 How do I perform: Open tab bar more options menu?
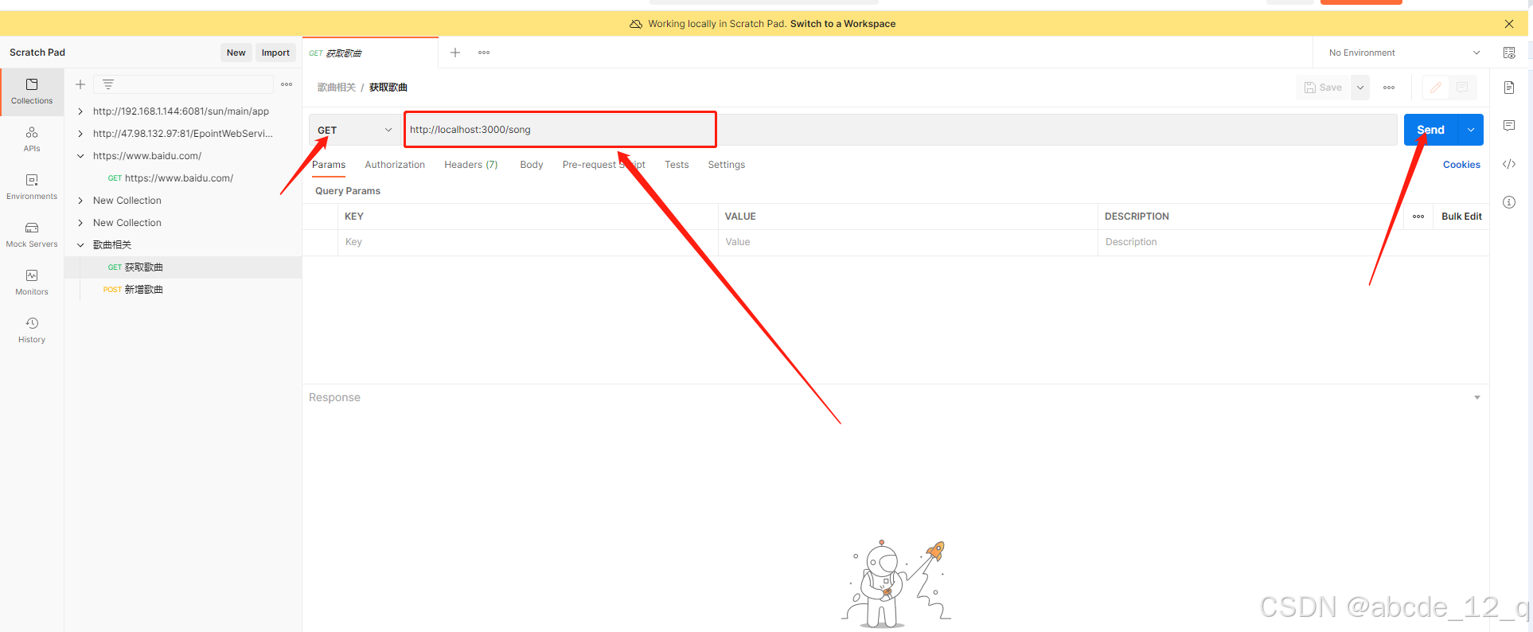(484, 53)
